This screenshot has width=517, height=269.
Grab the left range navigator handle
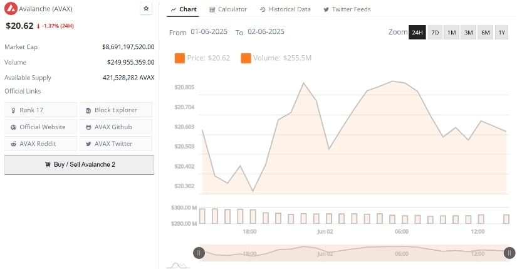199,253
